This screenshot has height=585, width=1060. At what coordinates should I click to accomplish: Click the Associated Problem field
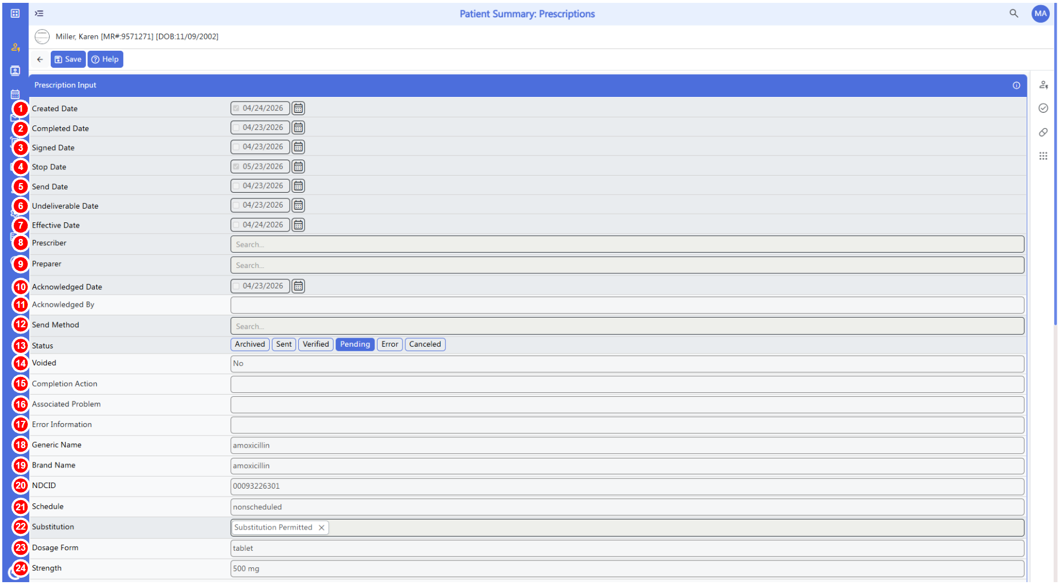(x=627, y=405)
